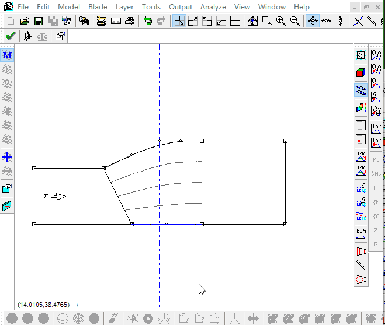Open the 3D colored cube view
Image resolution: width=385 pixels, height=325 pixels.
[x=360, y=73]
